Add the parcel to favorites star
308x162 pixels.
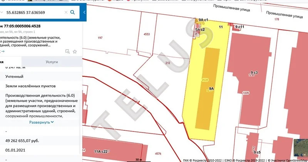point(75,51)
